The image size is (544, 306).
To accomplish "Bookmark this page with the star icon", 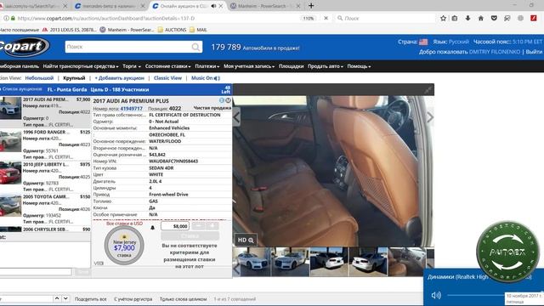I will point(443,18).
